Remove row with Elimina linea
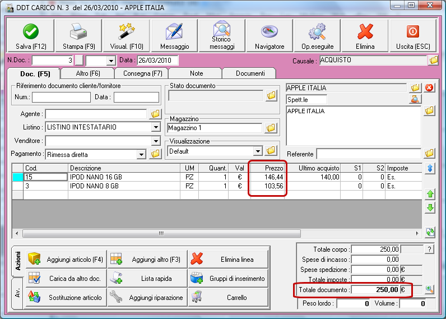 pos(229,259)
